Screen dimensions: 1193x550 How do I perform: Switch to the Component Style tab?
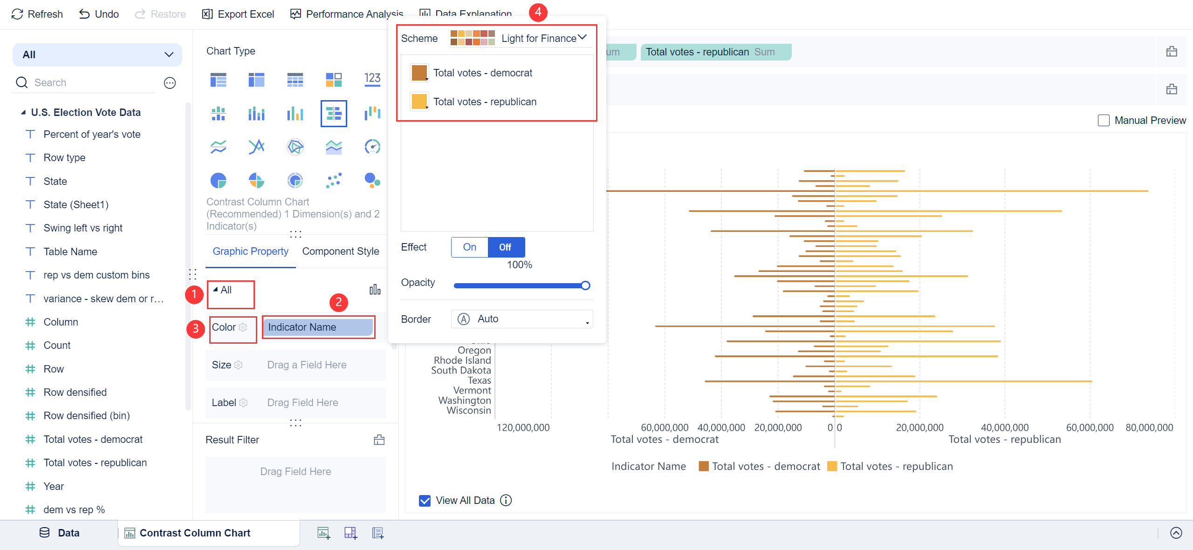[340, 251]
